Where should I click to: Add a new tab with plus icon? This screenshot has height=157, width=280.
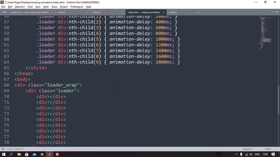(273, 12)
